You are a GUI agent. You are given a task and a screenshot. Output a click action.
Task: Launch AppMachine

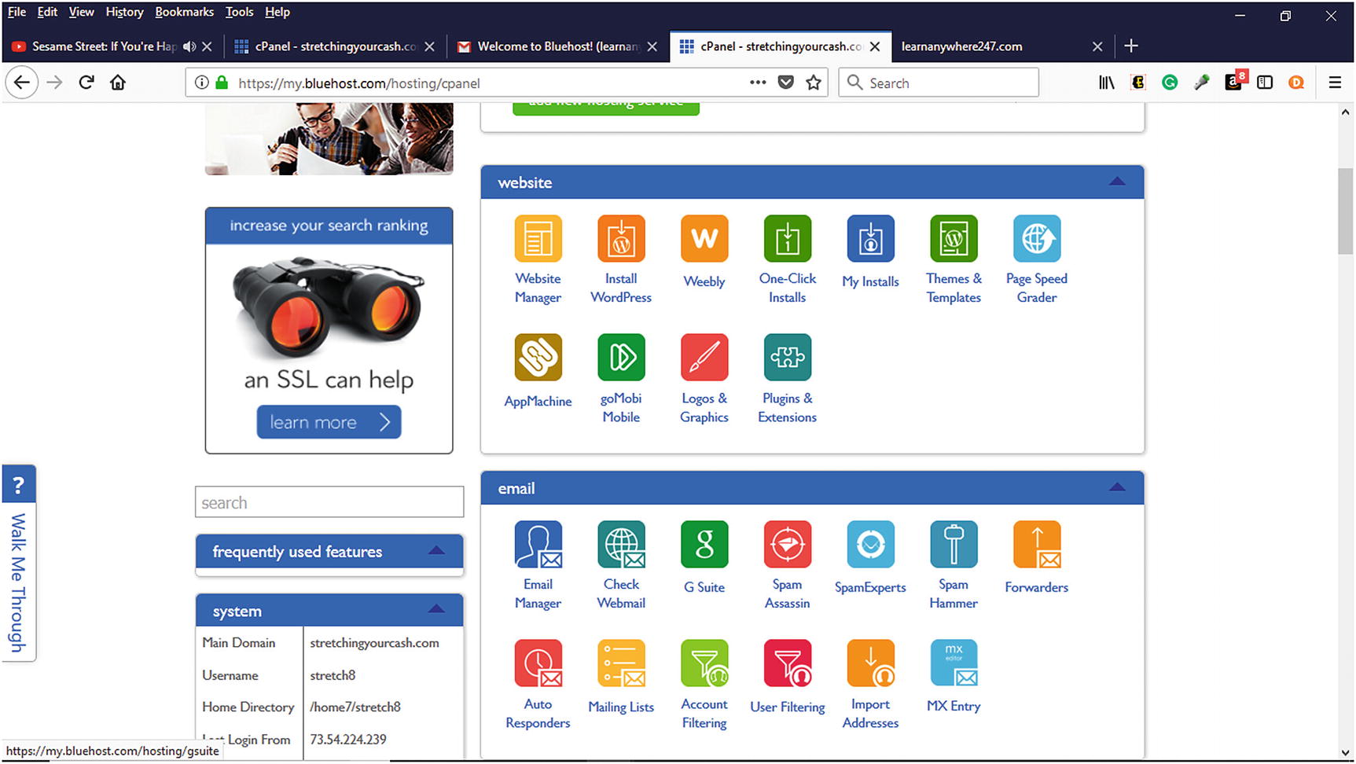point(538,358)
